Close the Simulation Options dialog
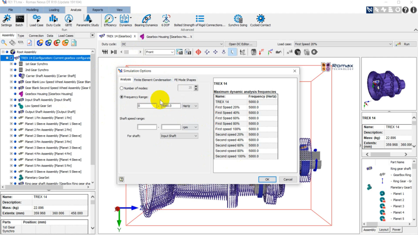418x235 pixels. click(295, 71)
